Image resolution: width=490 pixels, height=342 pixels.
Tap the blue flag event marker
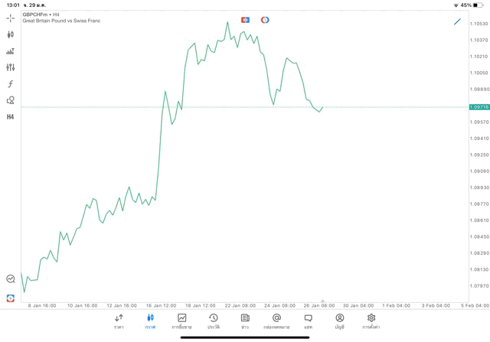pyautogui.click(x=245, y=20)
